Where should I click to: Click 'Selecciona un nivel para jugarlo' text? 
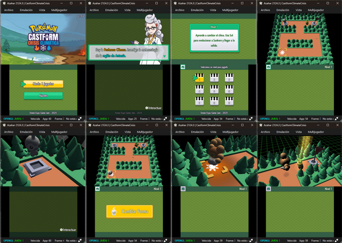(214, 67)
